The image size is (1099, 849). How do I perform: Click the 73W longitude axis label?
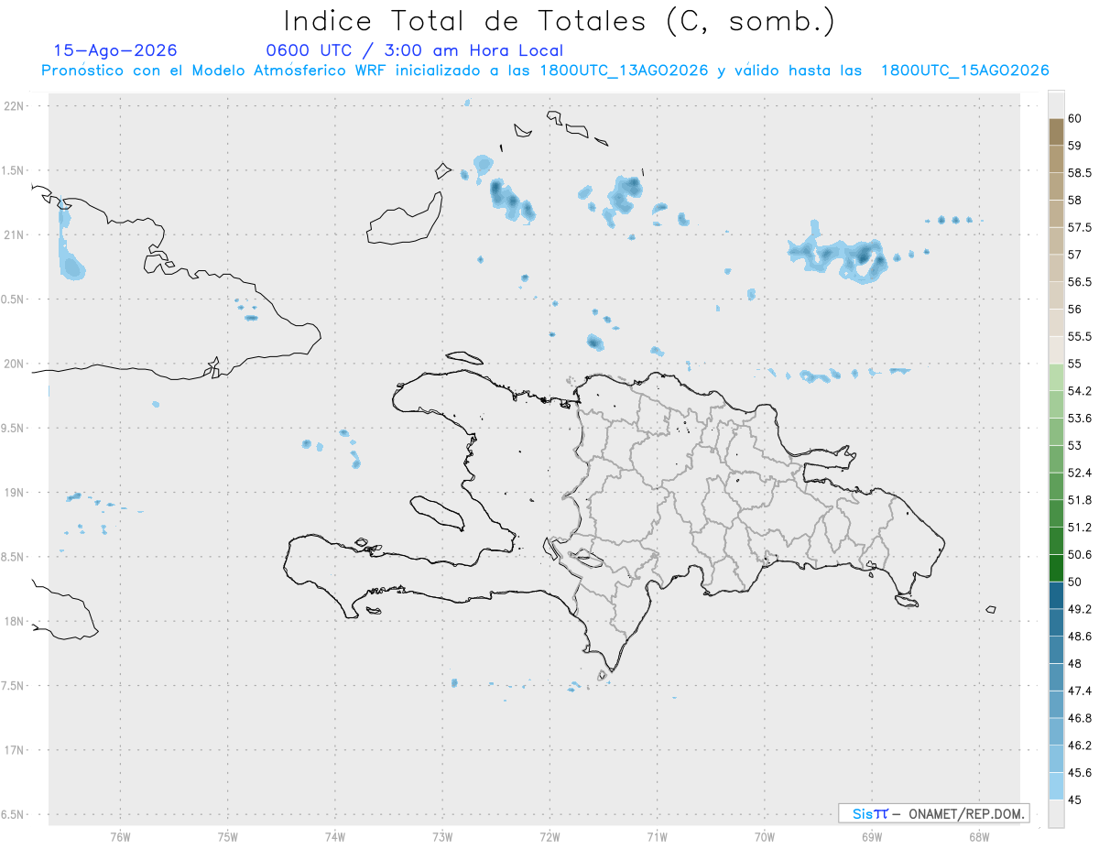pos(442,836)
